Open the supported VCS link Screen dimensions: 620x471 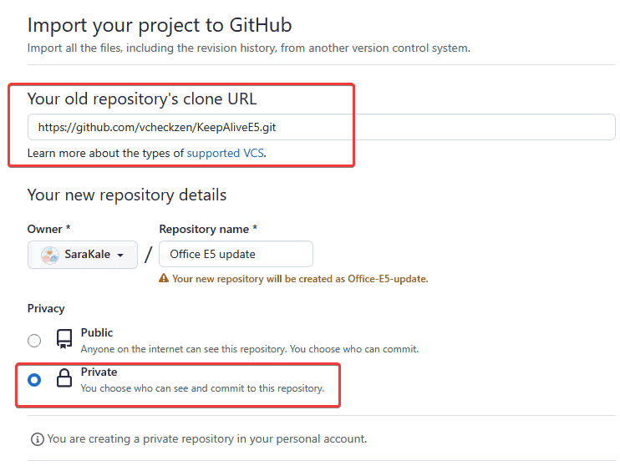226,153
